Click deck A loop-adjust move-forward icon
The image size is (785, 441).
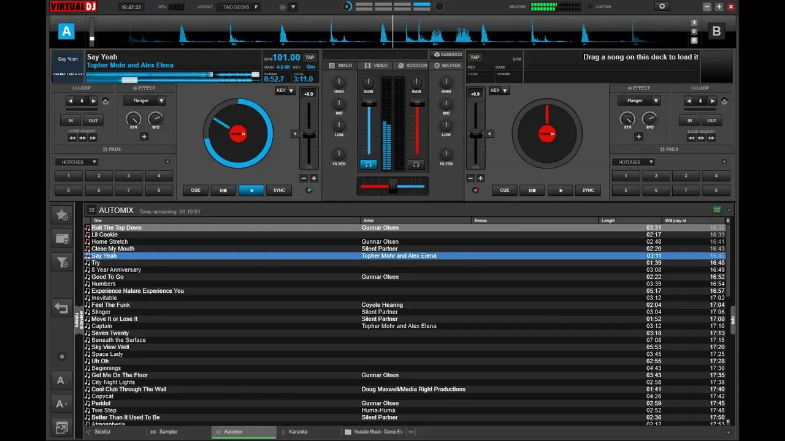pos(93,138)
